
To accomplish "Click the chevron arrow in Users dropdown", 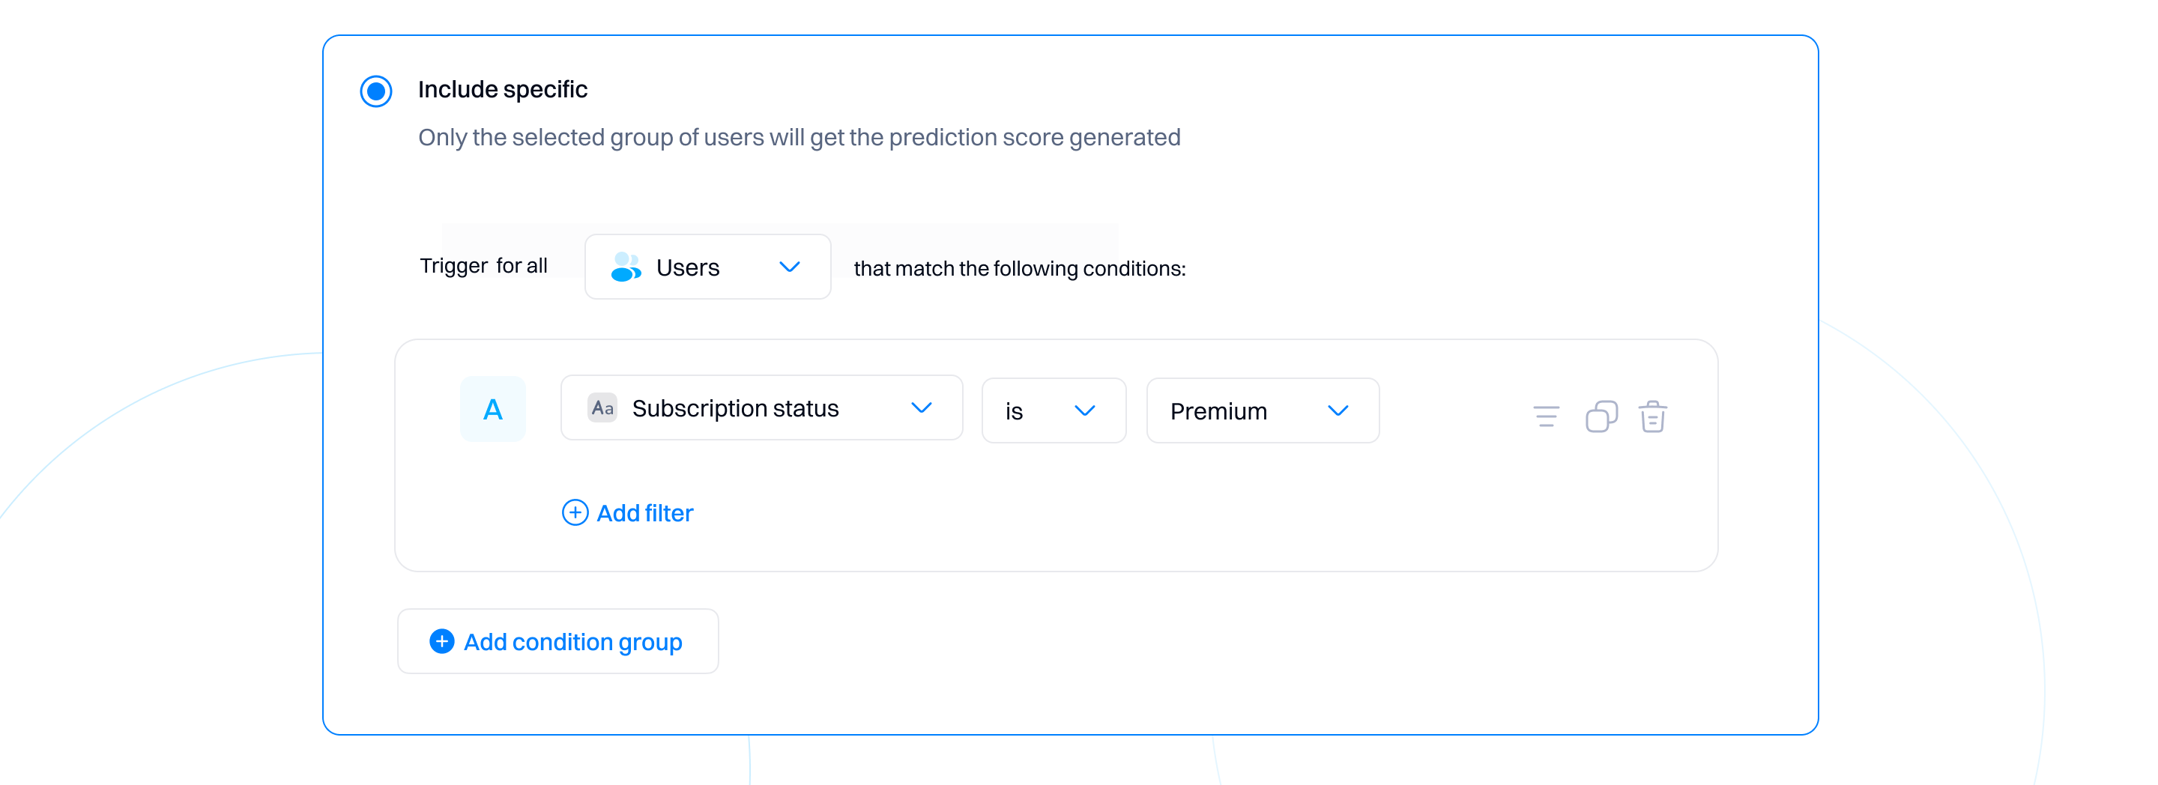I will click(x=789, y=267).
